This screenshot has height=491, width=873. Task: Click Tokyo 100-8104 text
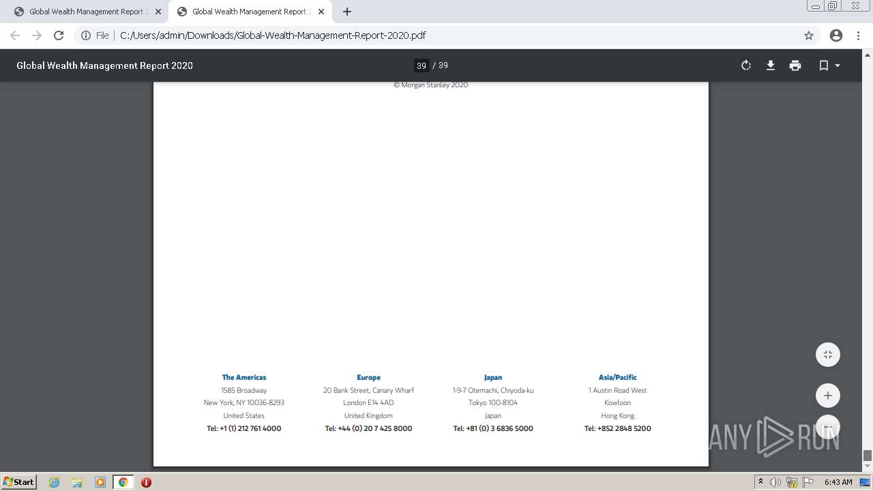(493, 402)
